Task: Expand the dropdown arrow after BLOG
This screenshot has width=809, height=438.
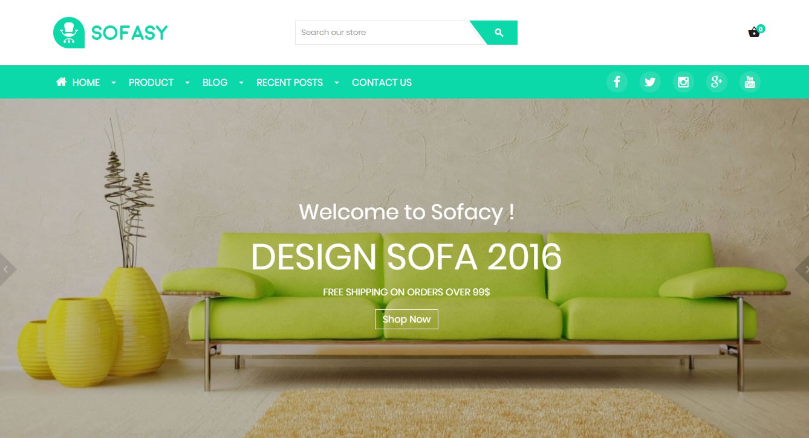Action: [x=241, y=83]
